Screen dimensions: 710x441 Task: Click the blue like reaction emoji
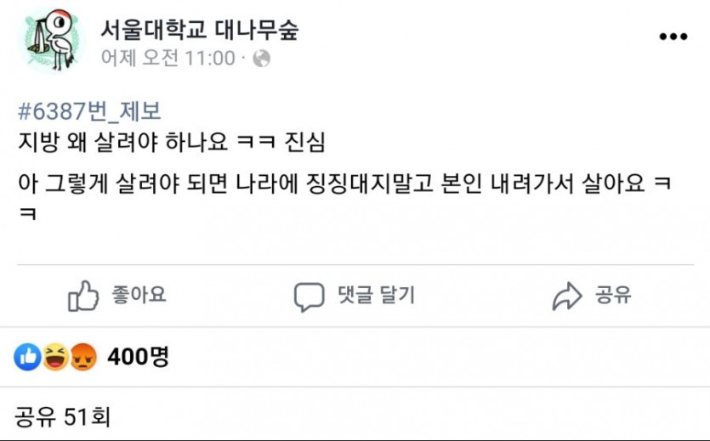point(28,357)
